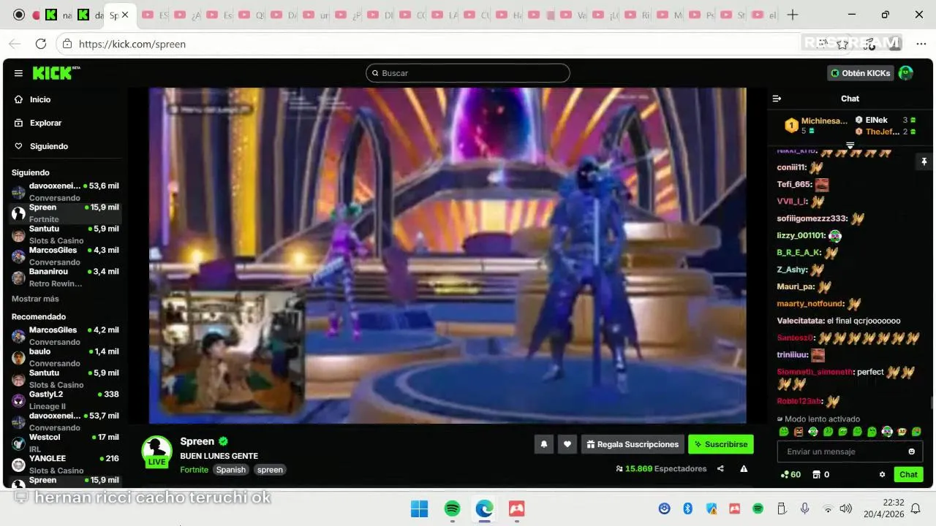Screen dimensions: 936x526
Task: Click the Spanish language tag
Action: click(x=231, y=470)
